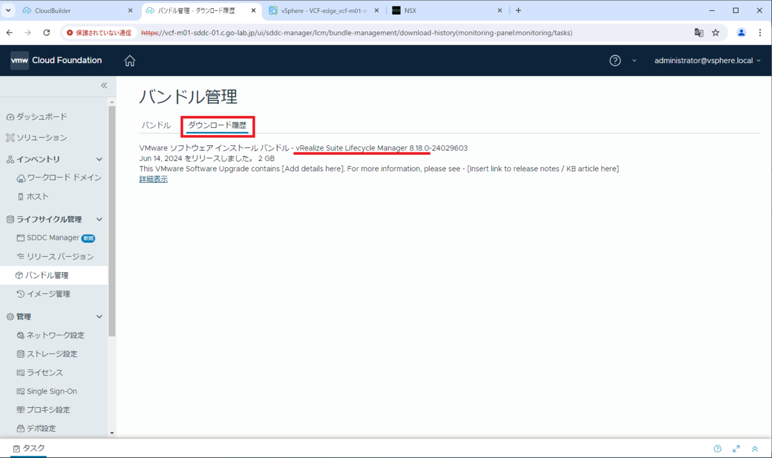Open ストレージ設定 page

47,354
